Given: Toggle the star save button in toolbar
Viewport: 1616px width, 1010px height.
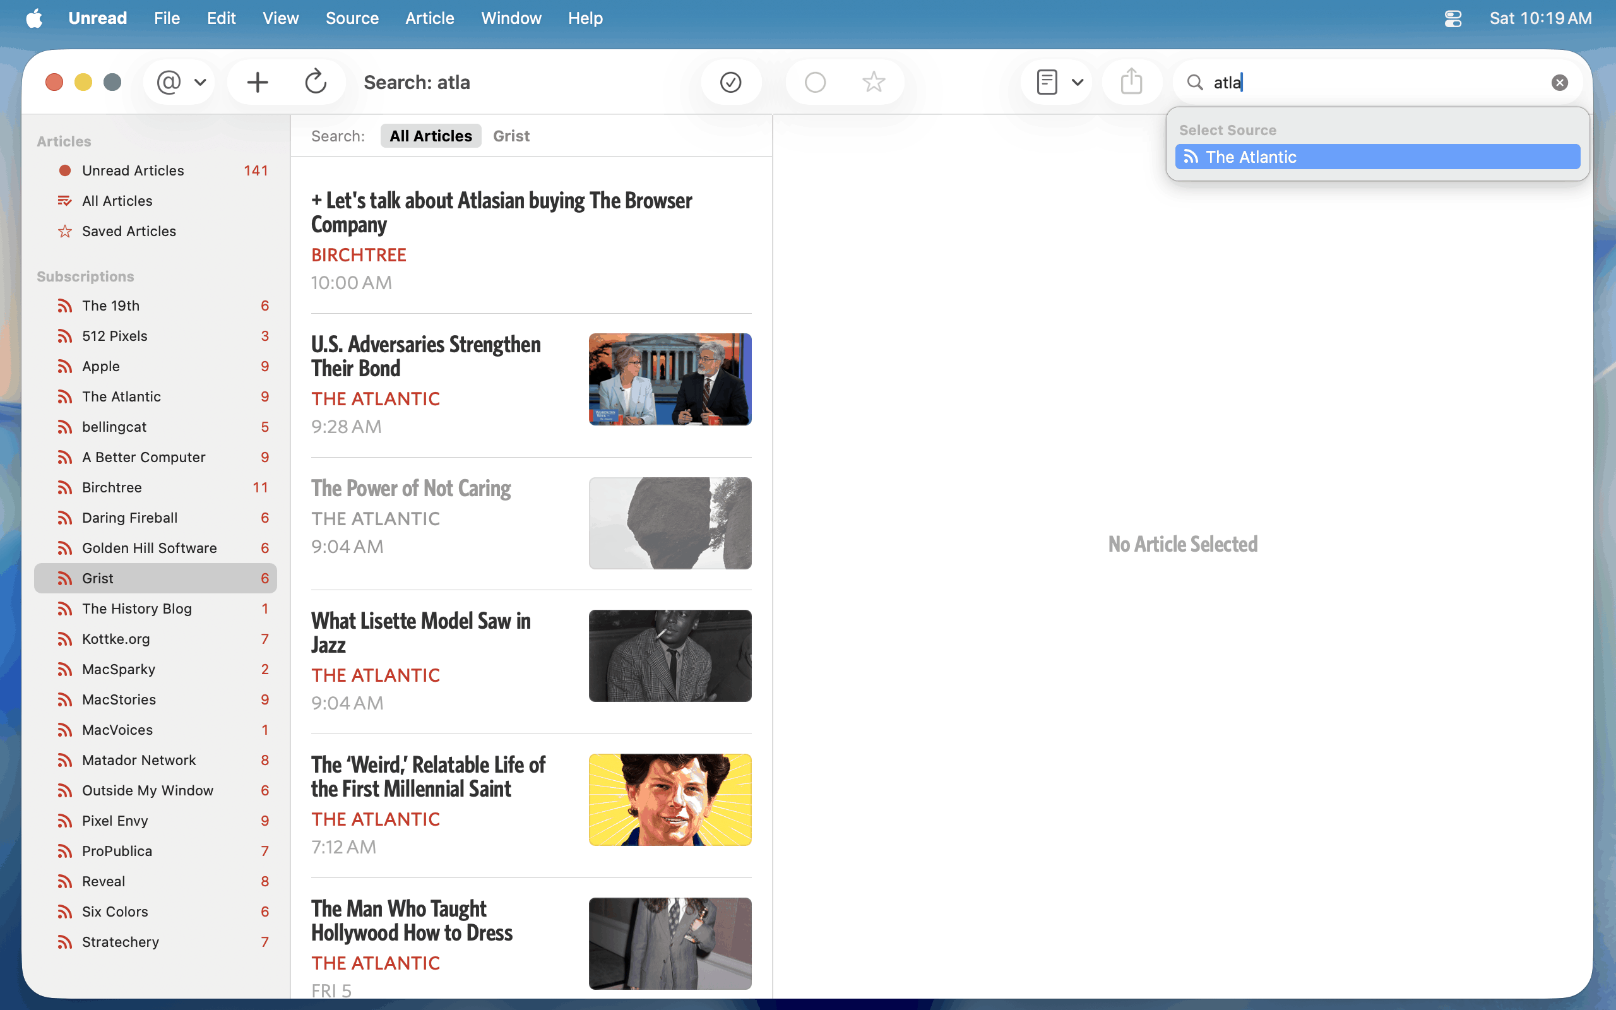Looking at the screenshot, I should pyautogui.click(x=874, y=82).
